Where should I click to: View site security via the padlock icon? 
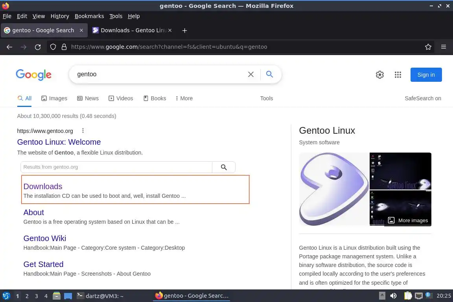pyautogui.click(x=64, y=47)
